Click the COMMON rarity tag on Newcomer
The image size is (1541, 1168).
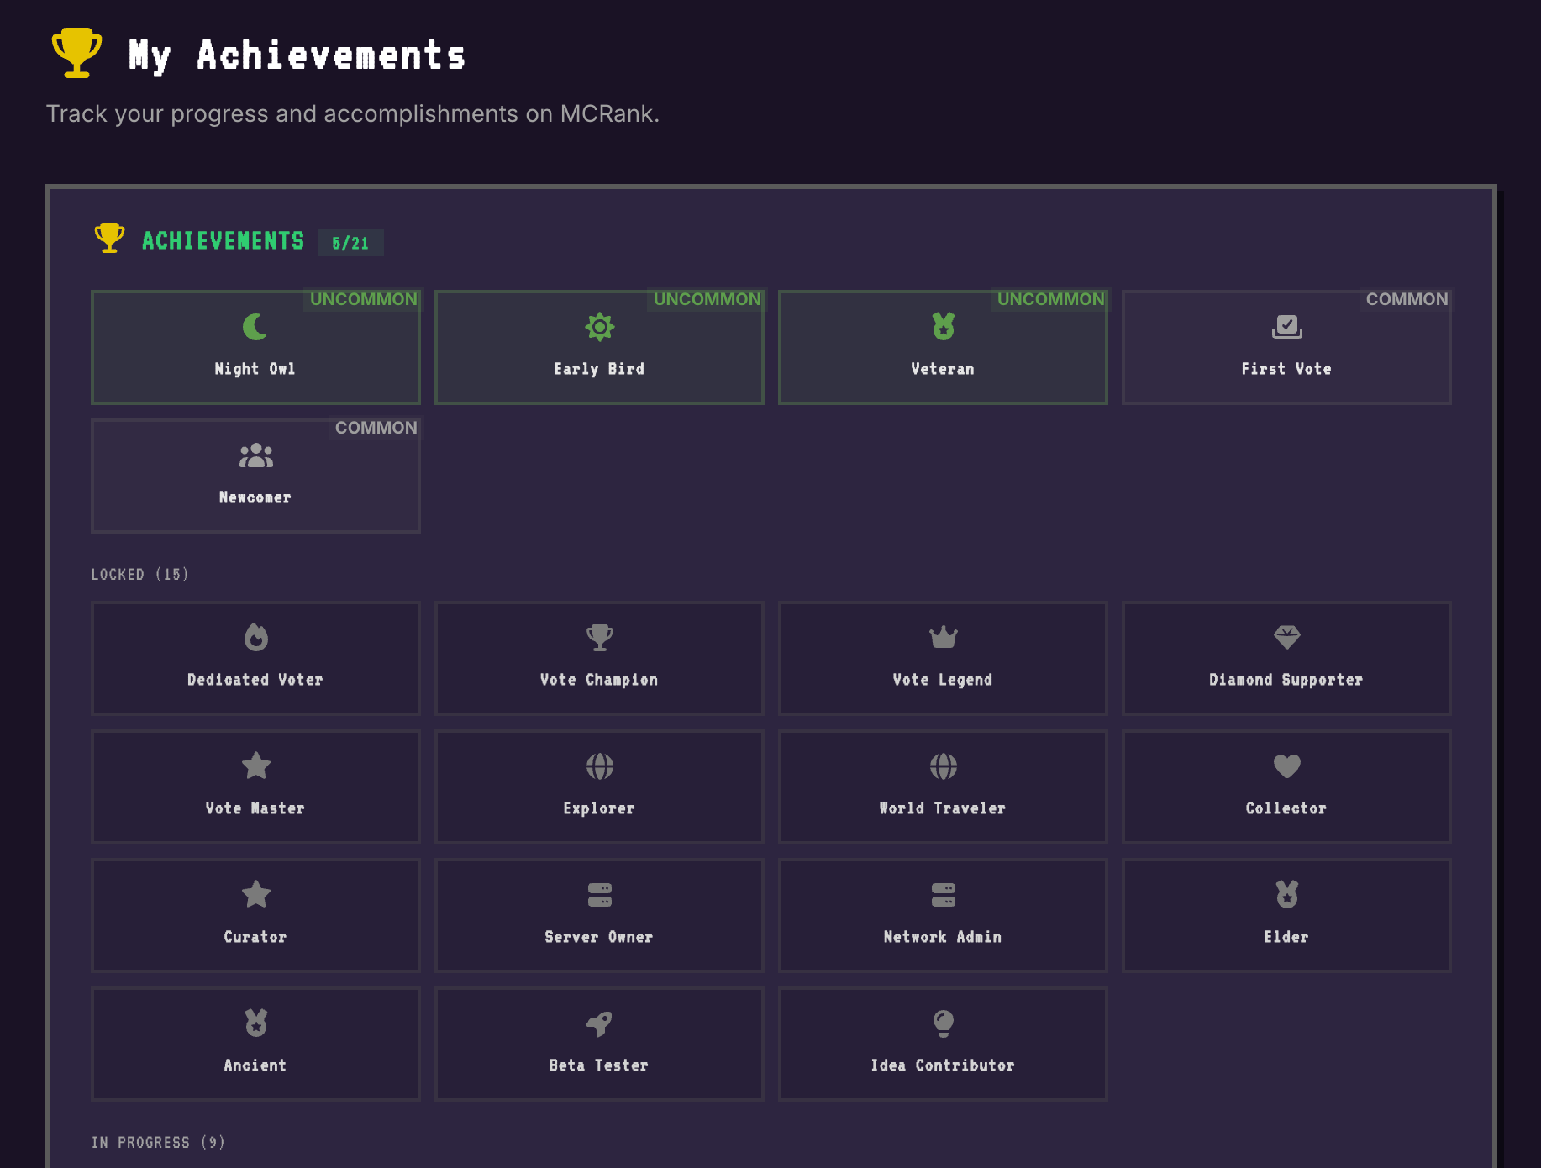point(376,428)
